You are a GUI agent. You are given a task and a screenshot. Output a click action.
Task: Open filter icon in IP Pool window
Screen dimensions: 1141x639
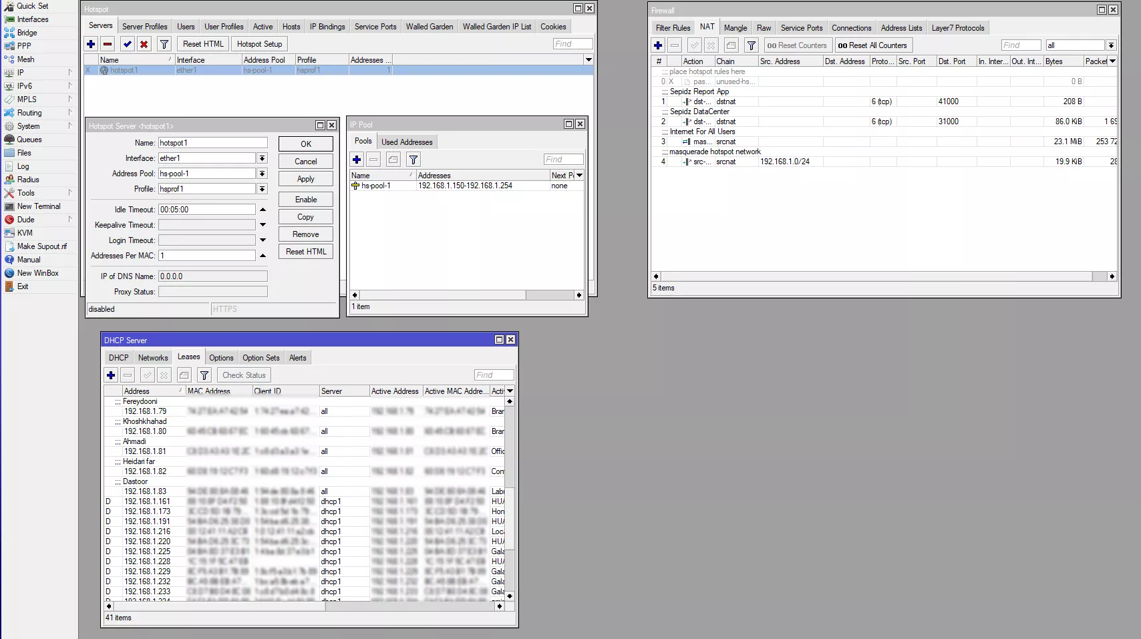414,160
